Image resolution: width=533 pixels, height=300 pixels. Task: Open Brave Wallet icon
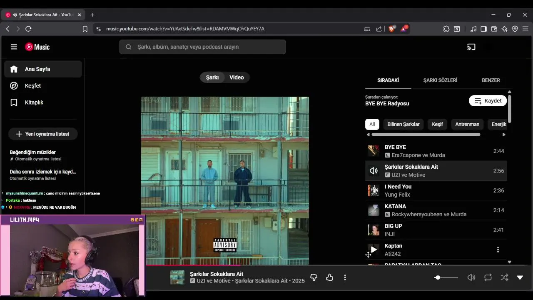click(x=494, y=29)
